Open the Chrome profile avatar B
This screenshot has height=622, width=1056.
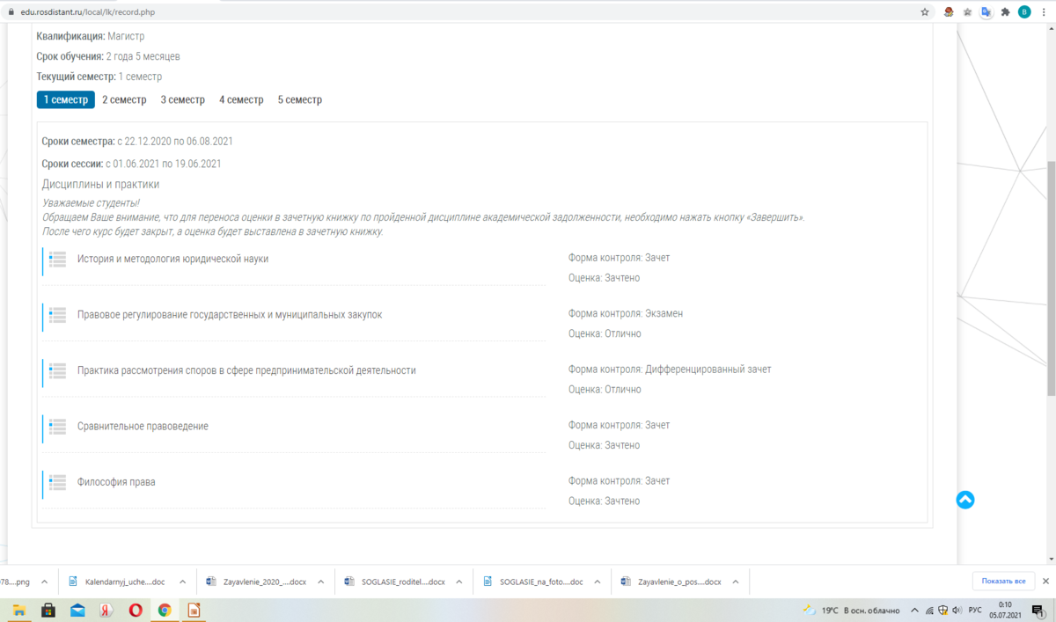(x=1024, y=12)
